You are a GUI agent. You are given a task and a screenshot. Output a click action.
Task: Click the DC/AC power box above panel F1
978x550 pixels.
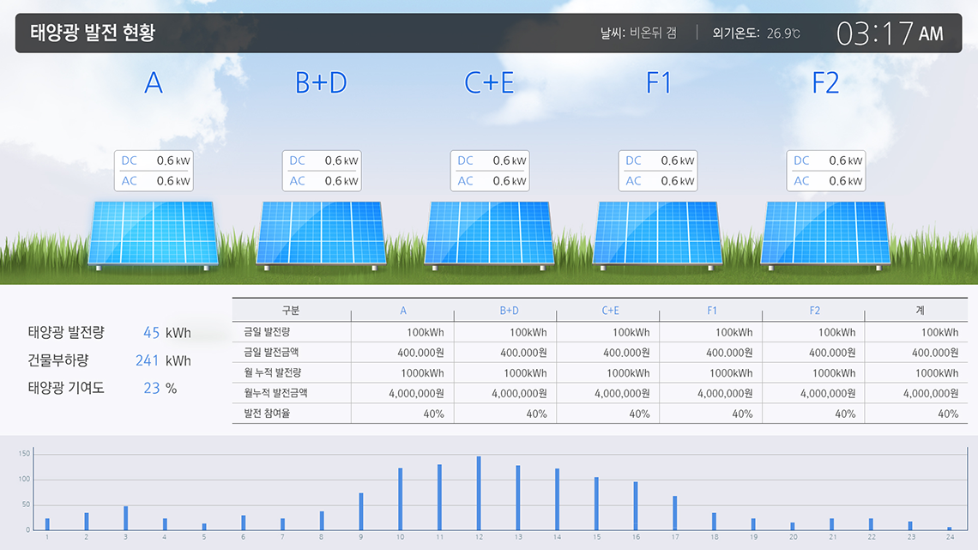[x=657, y=170]
